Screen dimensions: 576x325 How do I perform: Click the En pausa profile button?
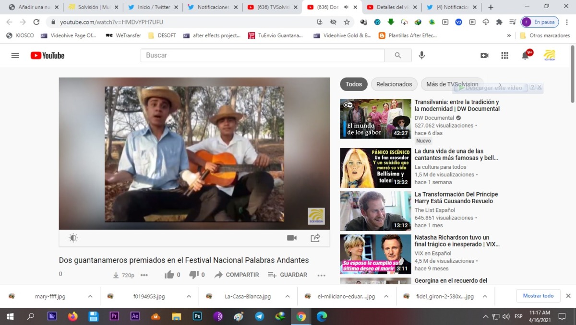pyautogui.click(x=539, y=22)
